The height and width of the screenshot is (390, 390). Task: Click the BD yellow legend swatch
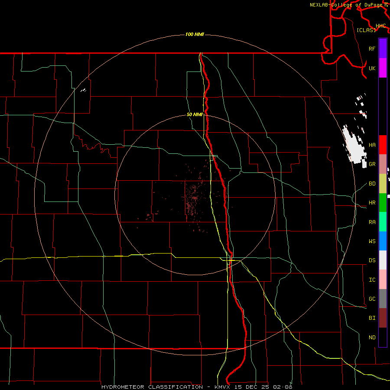tap(383, 183)
